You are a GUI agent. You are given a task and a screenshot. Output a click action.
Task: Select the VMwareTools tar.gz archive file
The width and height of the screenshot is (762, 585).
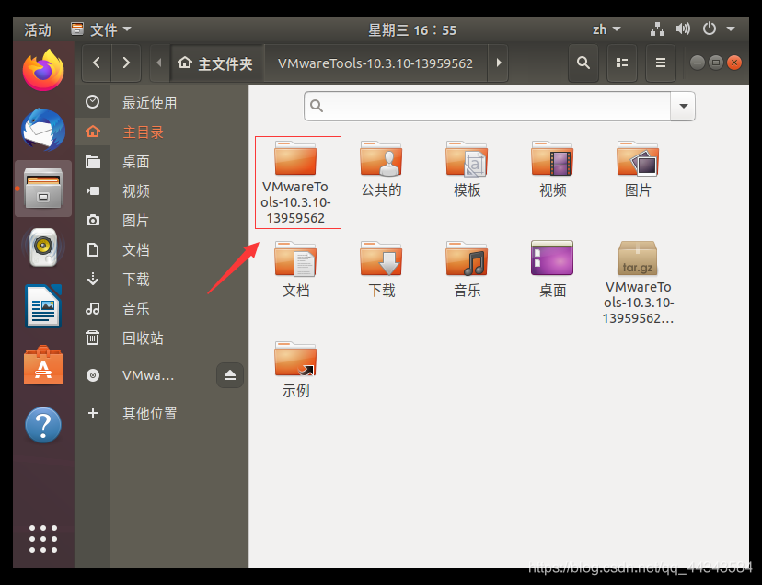point(638,282)
